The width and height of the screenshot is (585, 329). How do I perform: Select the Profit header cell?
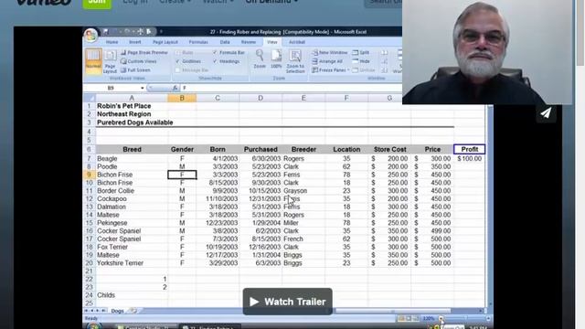[x=469, y=149]
